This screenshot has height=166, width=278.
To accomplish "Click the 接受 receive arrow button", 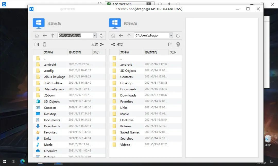I will coord(117,44).
